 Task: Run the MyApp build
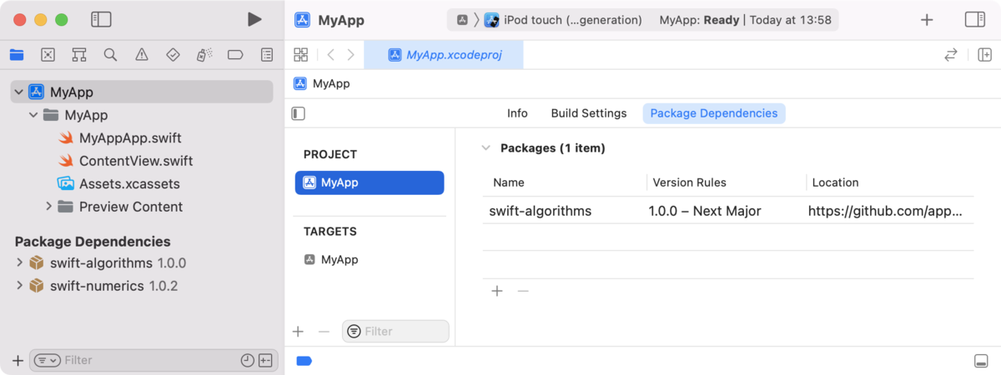pos(254,20)
